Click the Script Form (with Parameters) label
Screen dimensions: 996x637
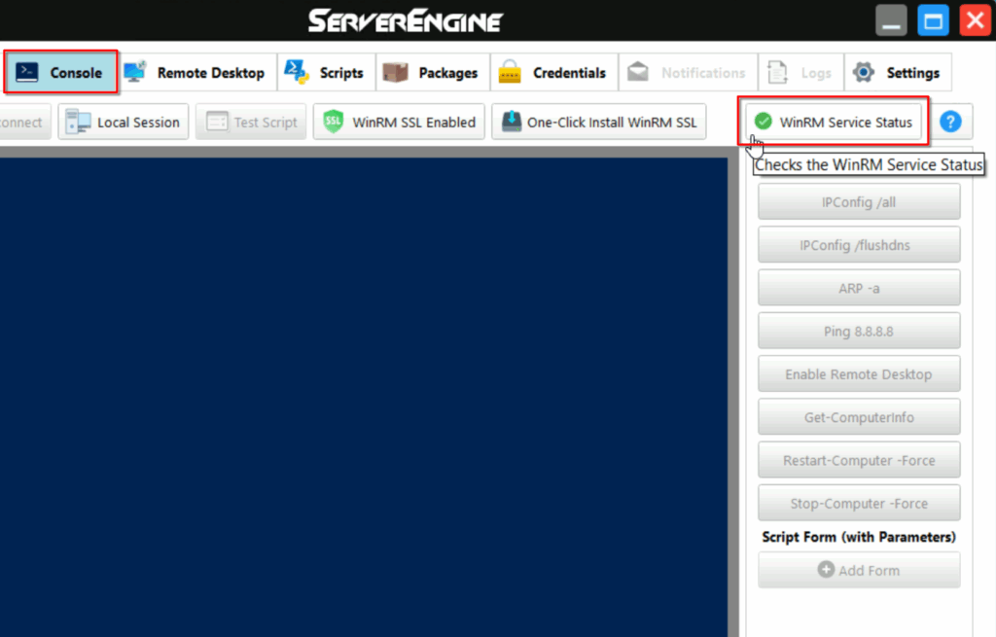point(859,537)
